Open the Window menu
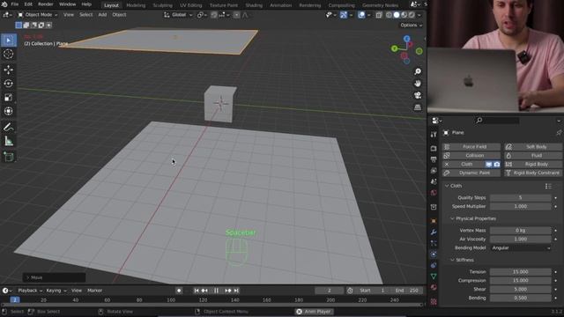 pos(67,4)
